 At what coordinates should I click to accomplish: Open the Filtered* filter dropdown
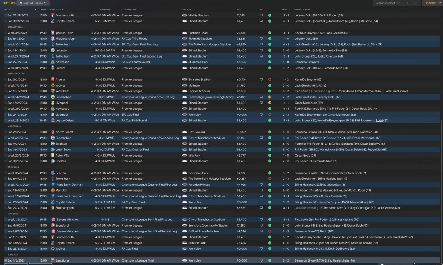click(432, 3)
